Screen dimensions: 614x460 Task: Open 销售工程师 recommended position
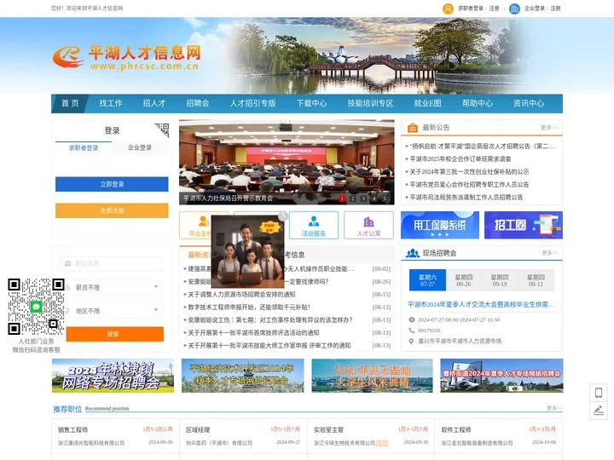tap(72, 429)
